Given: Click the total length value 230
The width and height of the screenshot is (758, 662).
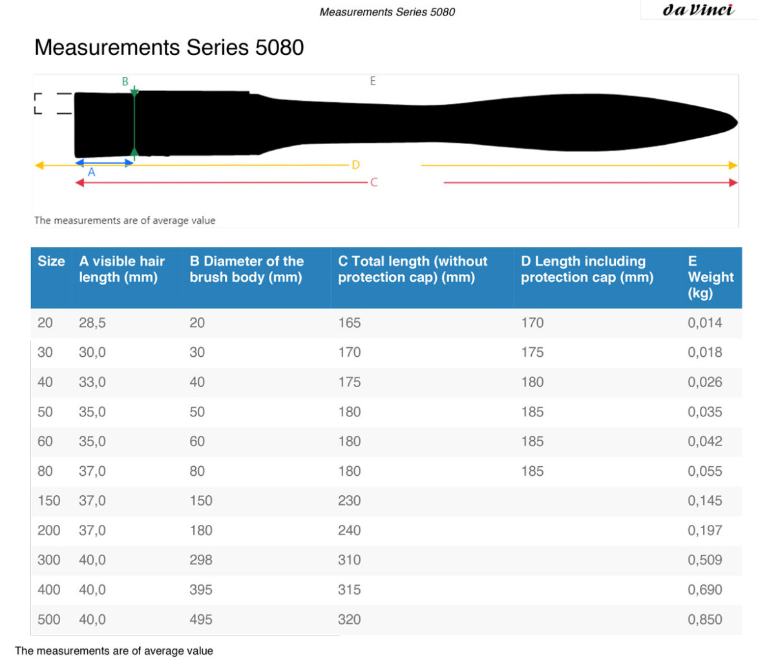Looking at the screenshot, I should click(350, 500).
